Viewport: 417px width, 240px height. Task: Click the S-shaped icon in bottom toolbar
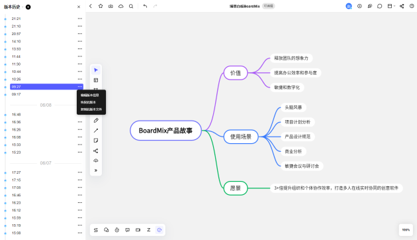pyautogui.click(x=96, y=230)
